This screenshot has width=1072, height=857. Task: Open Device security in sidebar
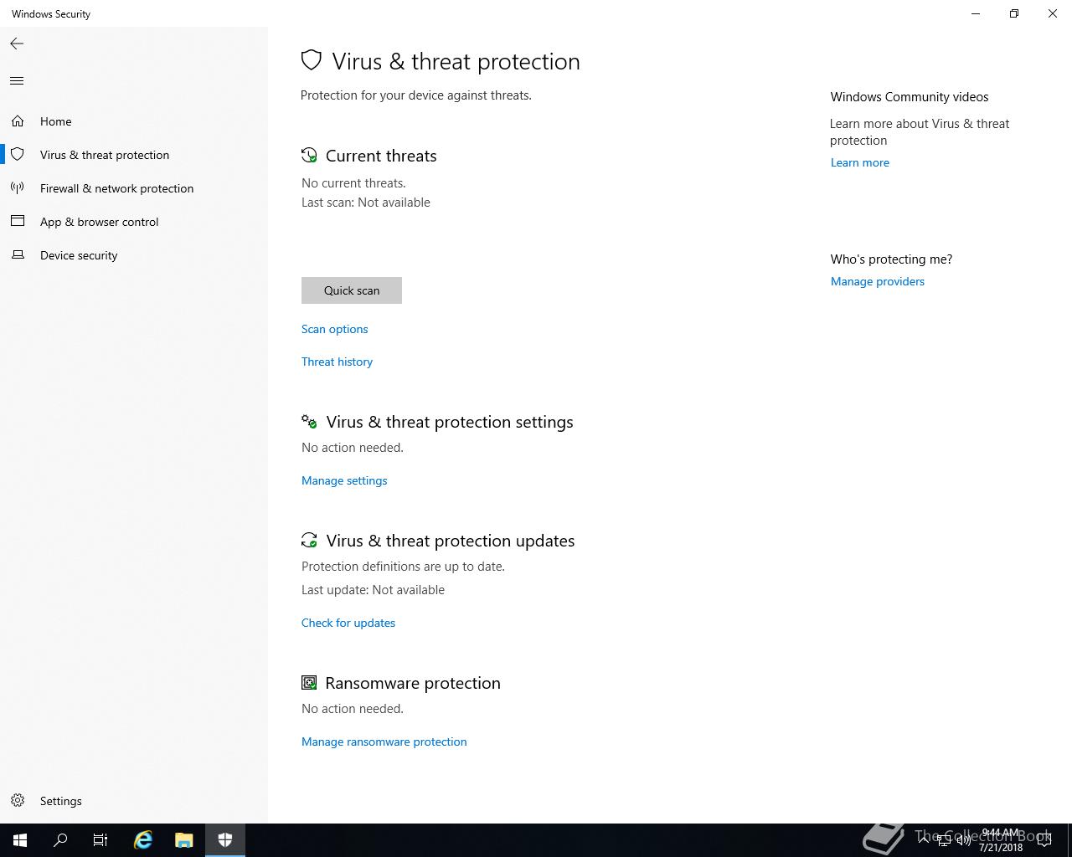click(134, 255)
